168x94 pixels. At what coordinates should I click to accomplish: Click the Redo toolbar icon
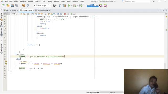(x=28, y=5)
